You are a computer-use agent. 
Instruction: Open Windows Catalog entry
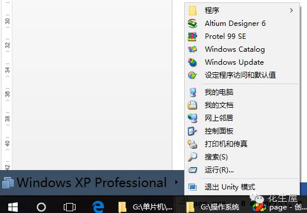[235, 49]
